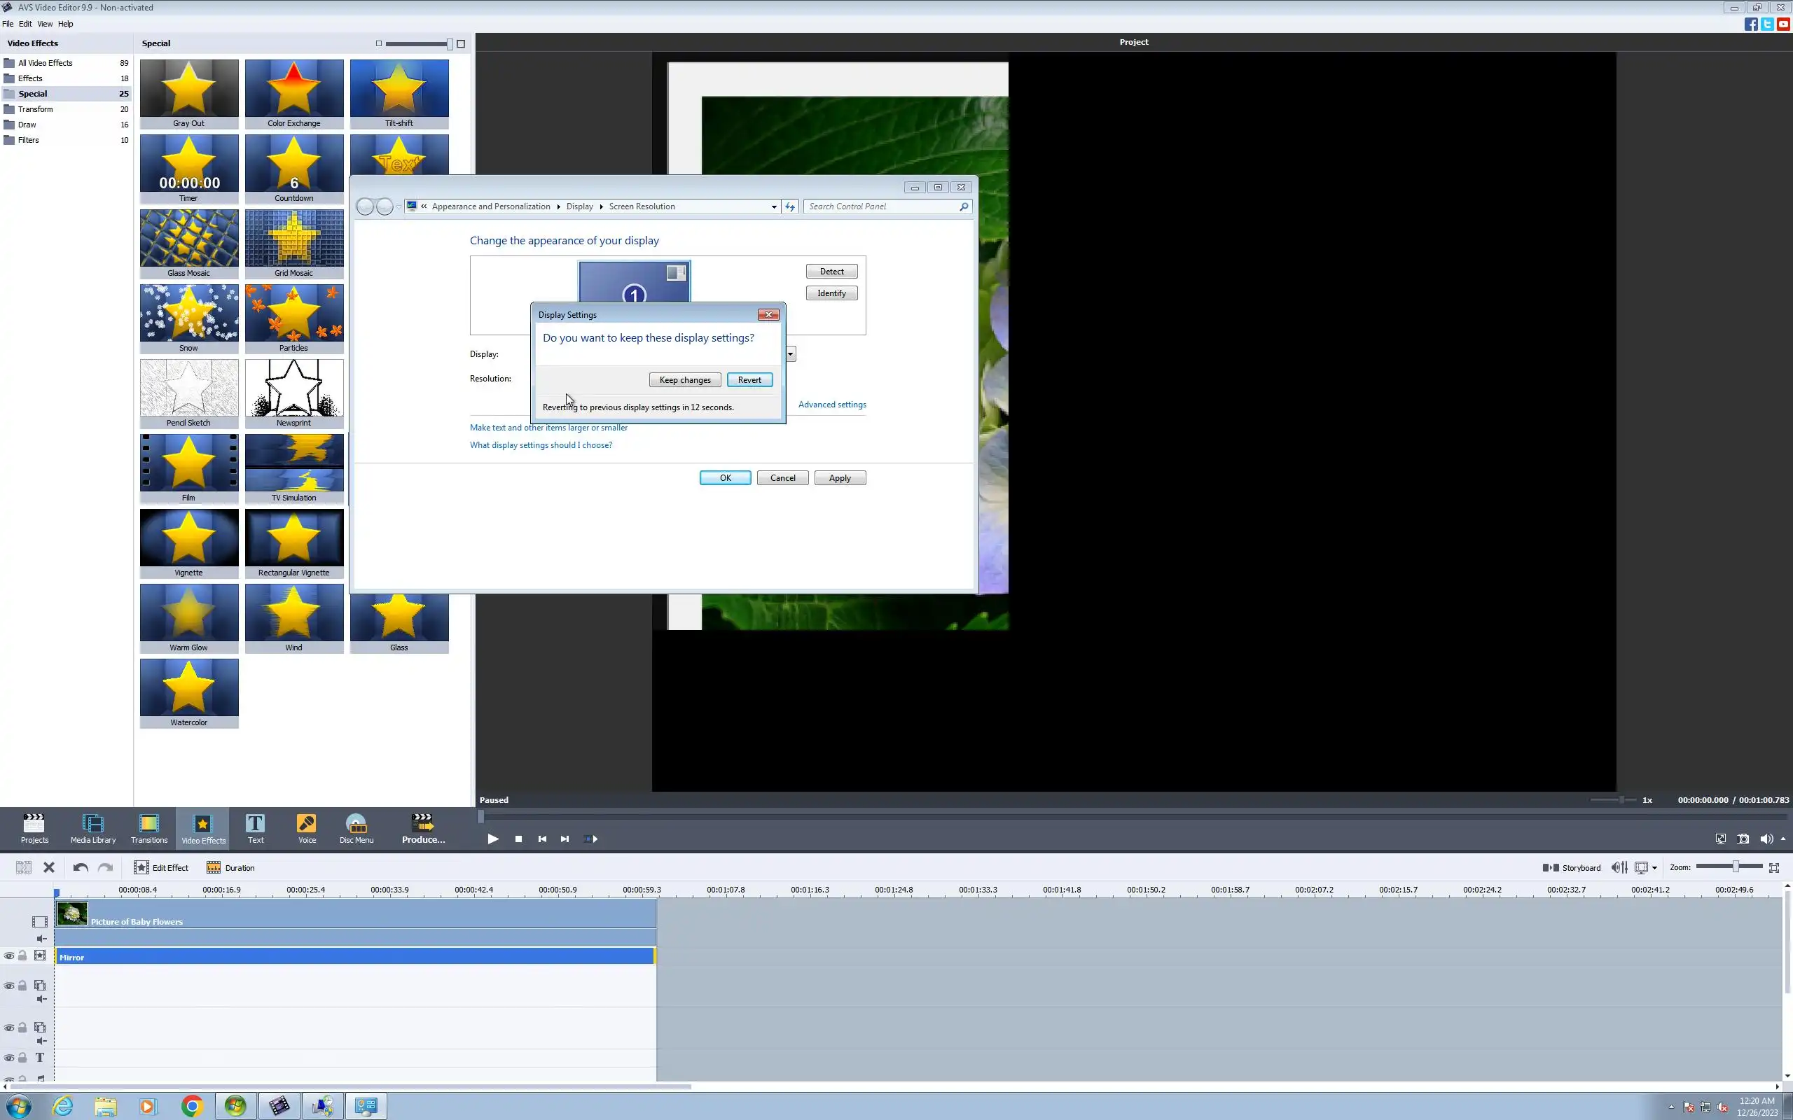Open the Disc Menu section

coord(356,827)
